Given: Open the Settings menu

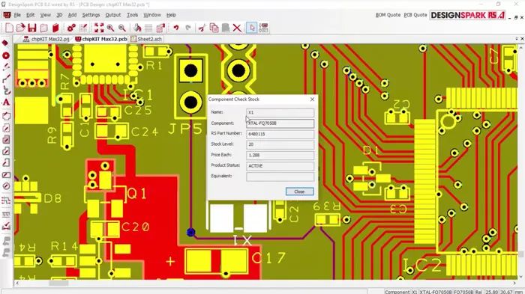Looking at the screenshot, I should (x=91, y=15).
